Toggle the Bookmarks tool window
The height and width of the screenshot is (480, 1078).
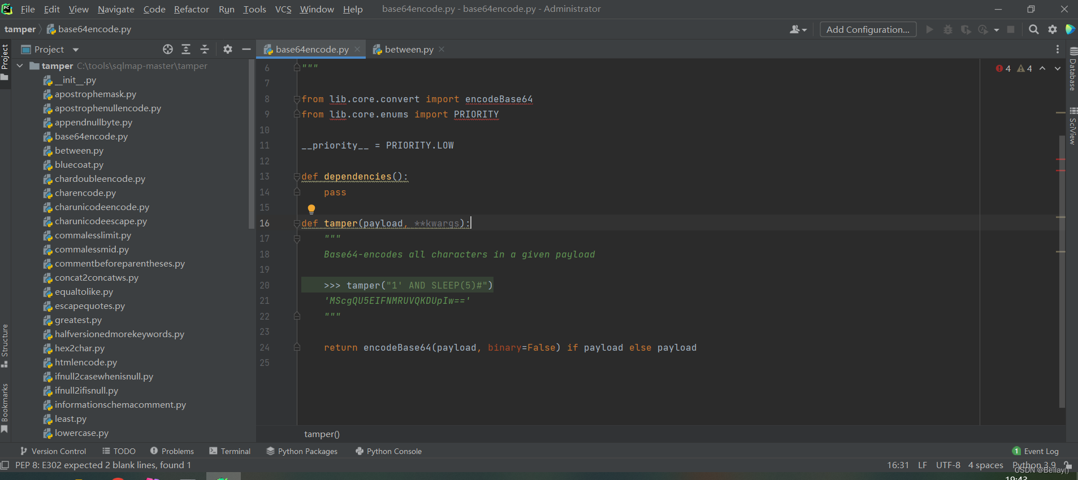pyautogui.click(x=5, y=408)
